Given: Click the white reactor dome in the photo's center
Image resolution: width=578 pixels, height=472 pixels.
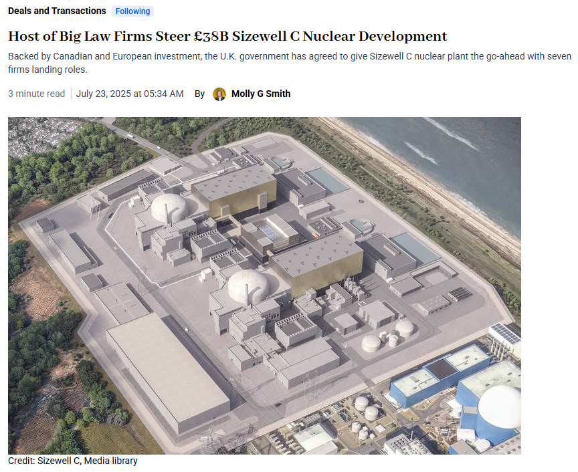Looking at the screenshot, I should point(248,286).
